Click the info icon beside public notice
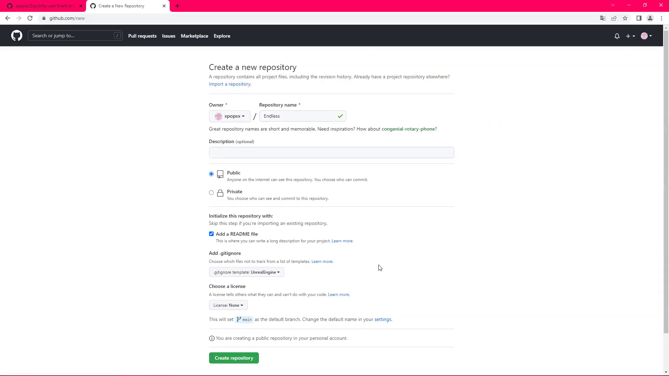The height and width of the screenshot is (376, 669). [x=212, y=338]
